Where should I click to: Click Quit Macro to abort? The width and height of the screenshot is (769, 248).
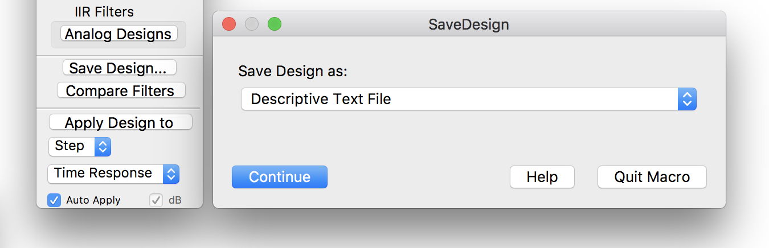(x=652, y=177)
